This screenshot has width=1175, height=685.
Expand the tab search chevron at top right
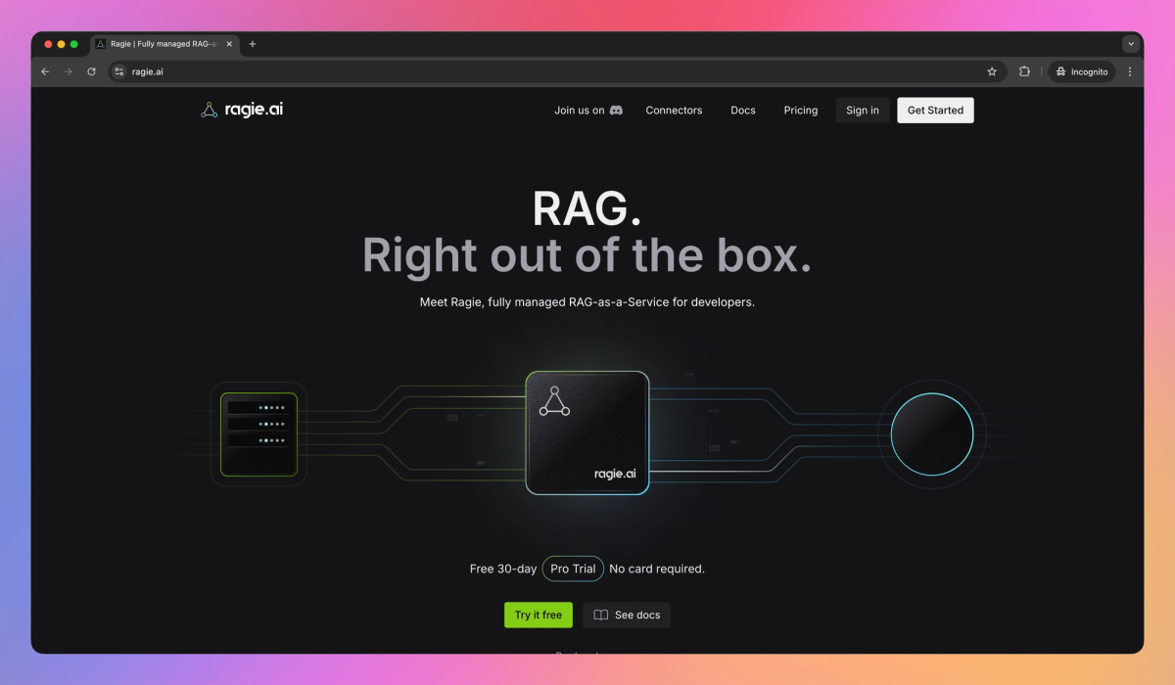(1131, 43)
